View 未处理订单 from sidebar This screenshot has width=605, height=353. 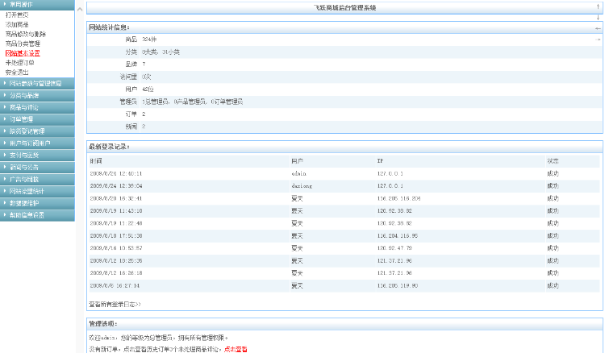(x=19, y=63)
